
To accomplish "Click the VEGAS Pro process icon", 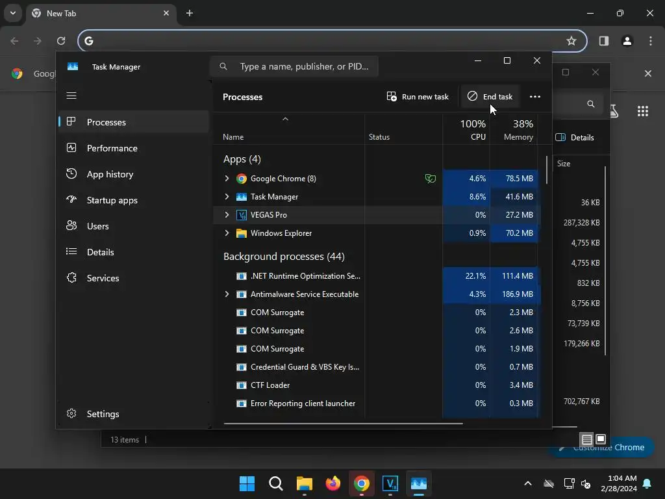I will (242, 215).
